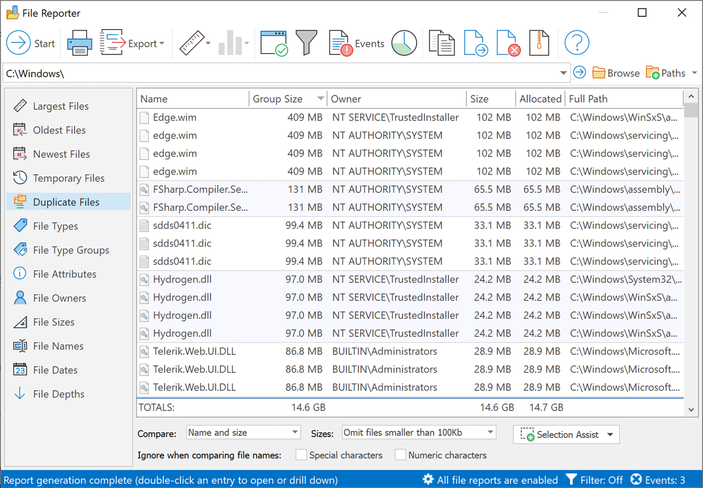Select Largest Files report in sidebar
703x488 pixels.
click(60, 106)
